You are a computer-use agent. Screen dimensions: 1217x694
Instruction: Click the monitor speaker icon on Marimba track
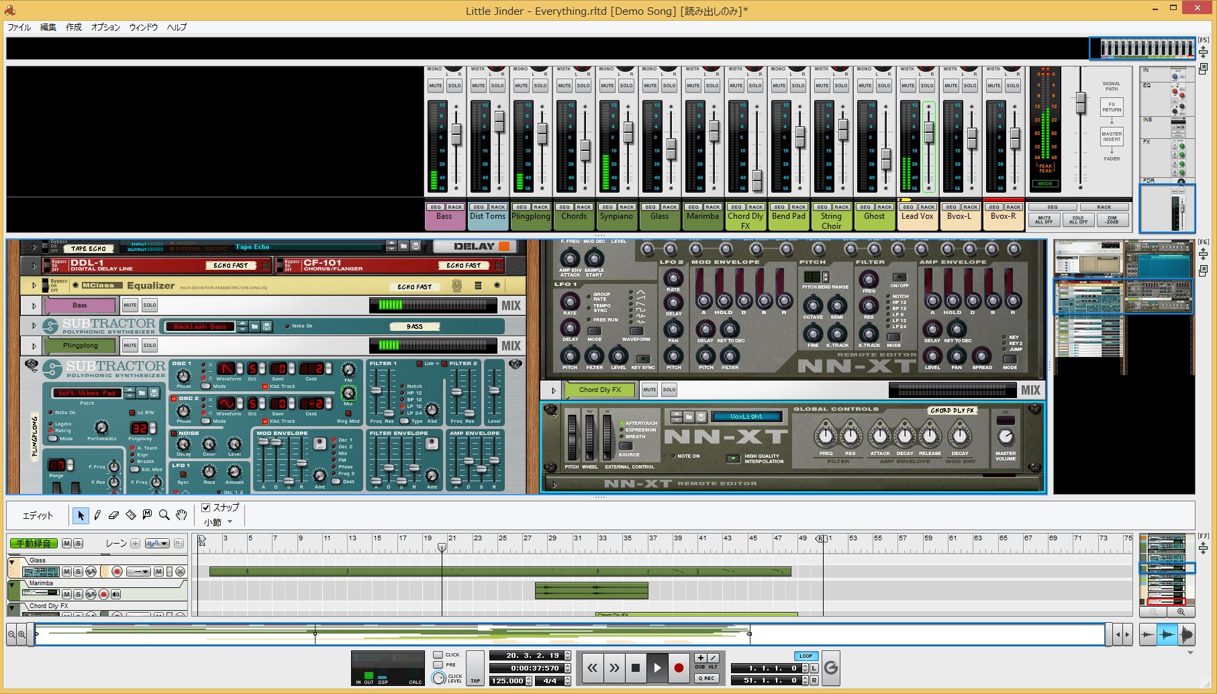pos(116,594)
